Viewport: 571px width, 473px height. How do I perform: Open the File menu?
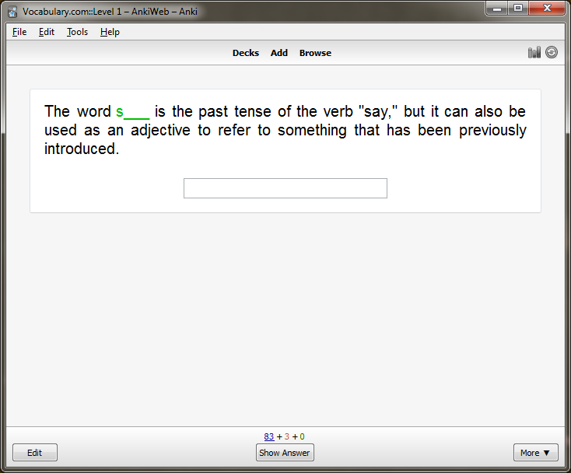pyautogui.click(x=19, y=32)
